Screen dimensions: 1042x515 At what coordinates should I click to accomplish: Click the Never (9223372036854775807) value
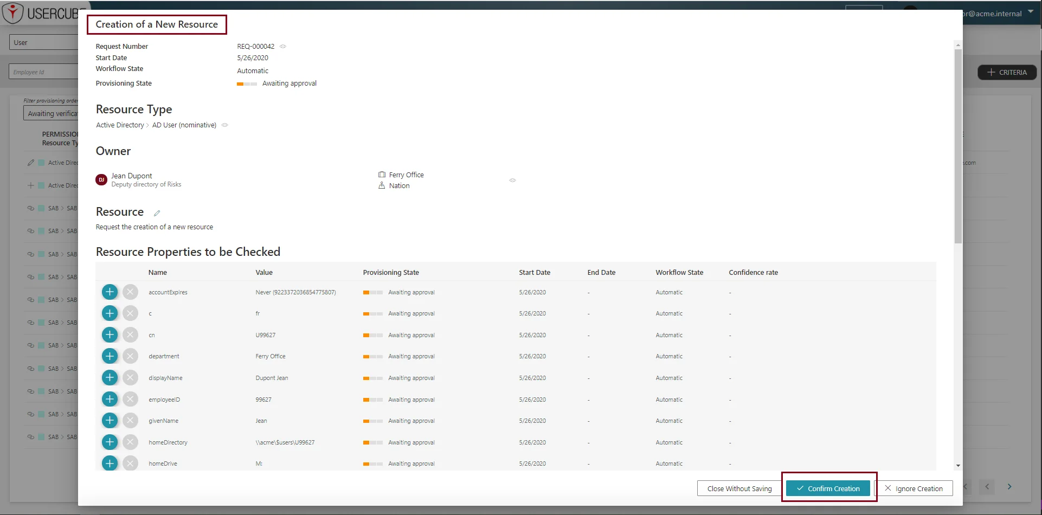[x=295, y=292]
